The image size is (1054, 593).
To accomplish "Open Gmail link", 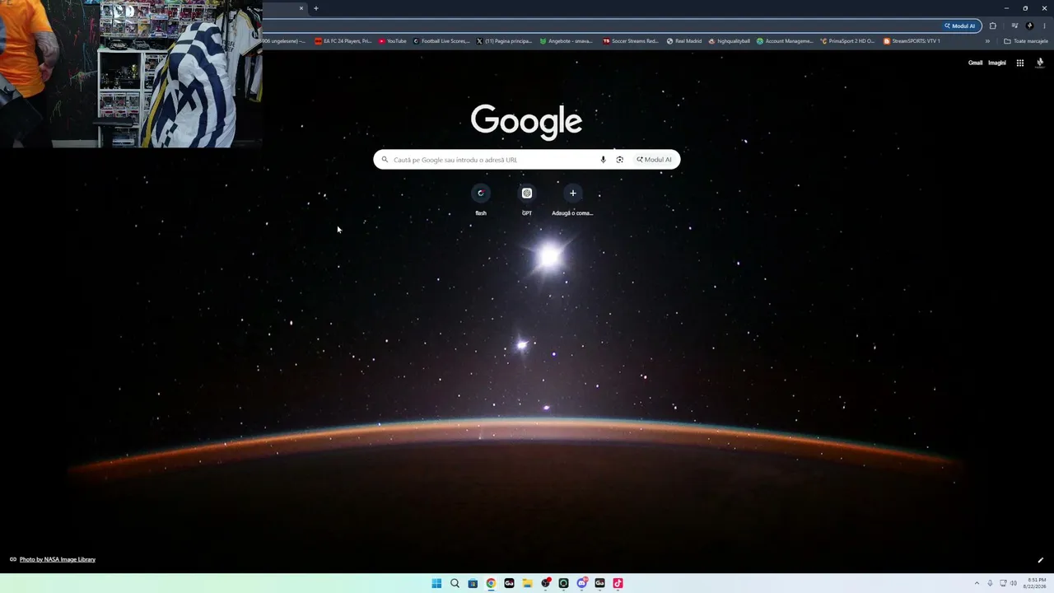I will click(975, 63).
